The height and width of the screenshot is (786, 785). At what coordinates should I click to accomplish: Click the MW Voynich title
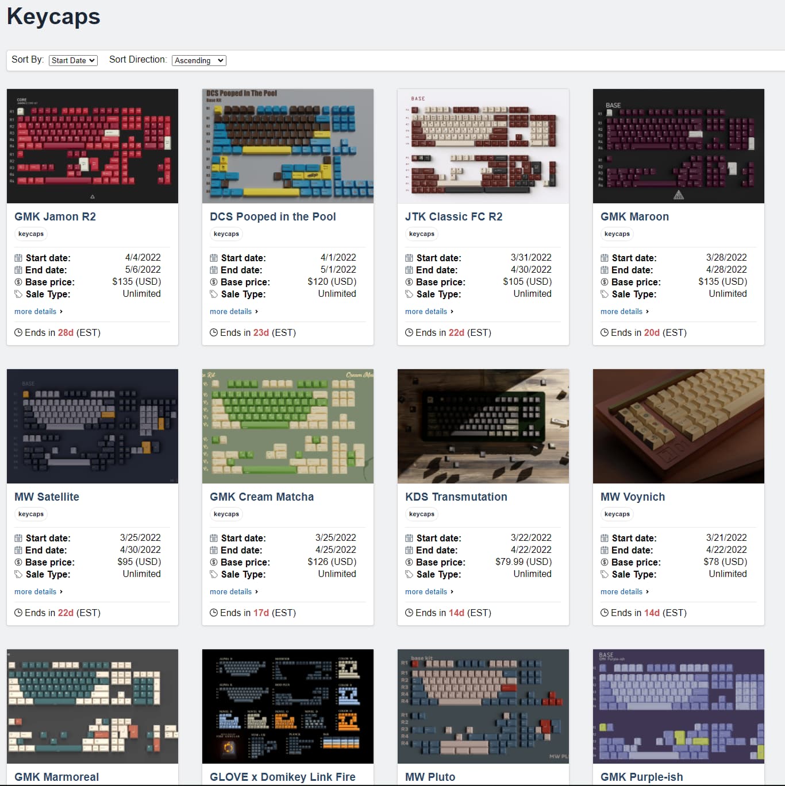coord(633,497)
